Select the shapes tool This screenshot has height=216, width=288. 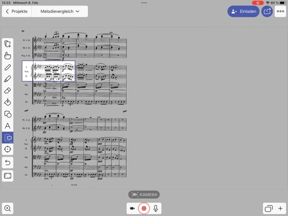(7, 114)
